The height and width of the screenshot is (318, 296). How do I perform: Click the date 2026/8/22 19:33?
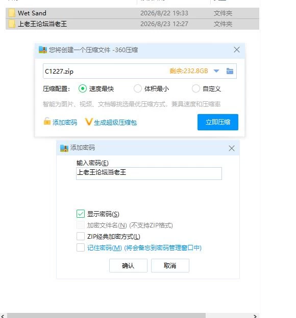[164, 13]
